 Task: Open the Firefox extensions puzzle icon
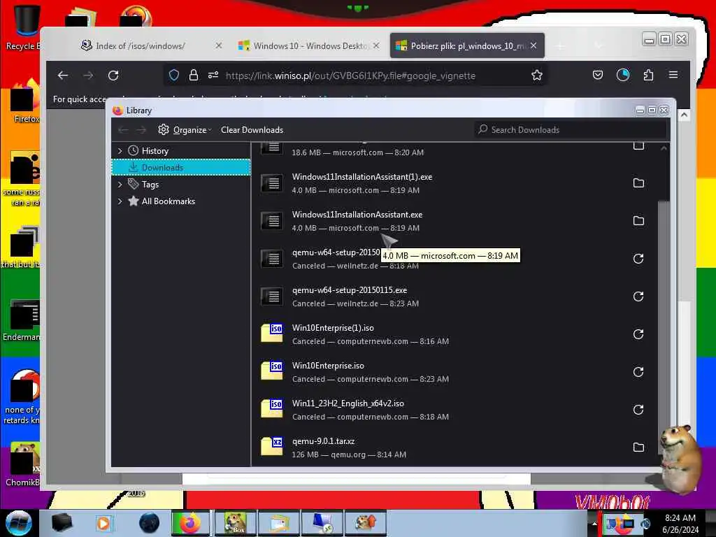(x=648, y=75)
